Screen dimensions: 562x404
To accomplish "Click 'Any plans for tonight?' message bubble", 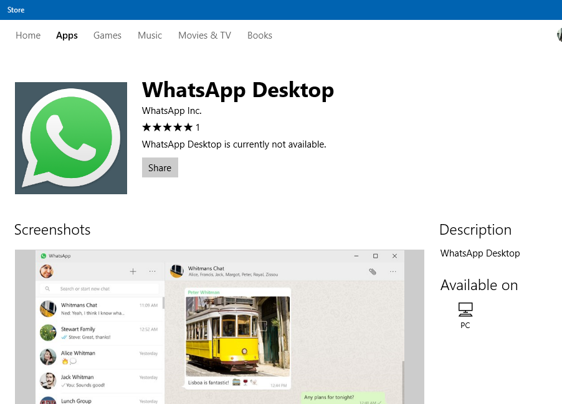I will click(342, 398).
